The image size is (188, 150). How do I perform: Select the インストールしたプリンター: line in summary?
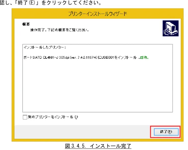click(45, 47)
